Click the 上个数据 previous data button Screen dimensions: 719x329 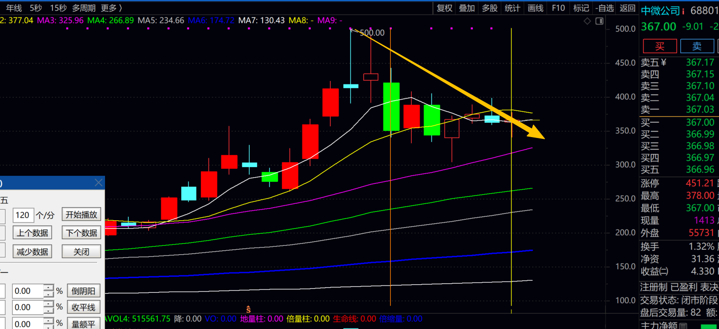point(33,233)
